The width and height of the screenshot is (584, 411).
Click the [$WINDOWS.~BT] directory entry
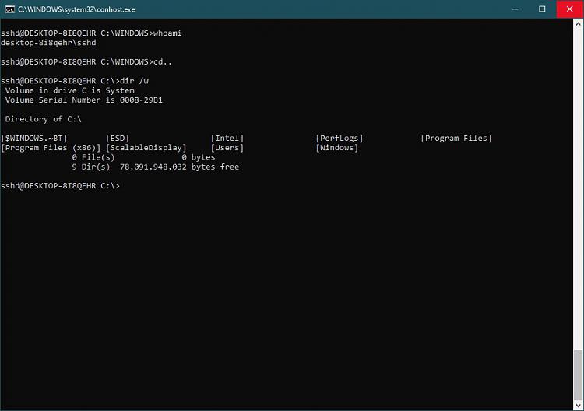coord(34,139)
